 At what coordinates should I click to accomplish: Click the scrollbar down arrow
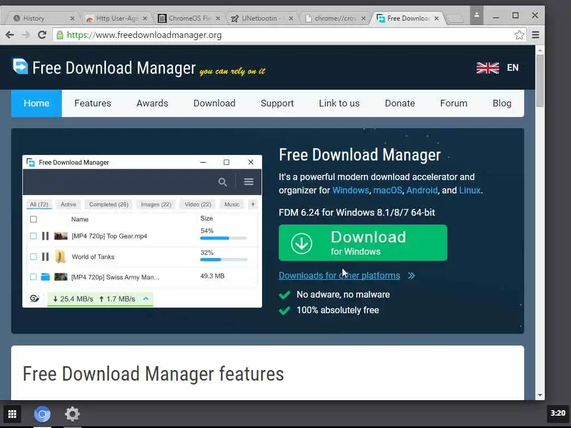pos(540,395)
